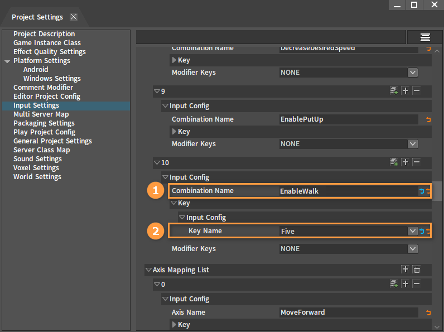Open Multi Server Map settings

(41, 114)
